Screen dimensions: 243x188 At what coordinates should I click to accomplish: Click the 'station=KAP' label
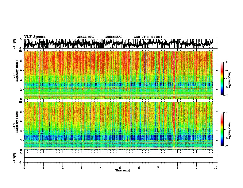tap(114, 37)
